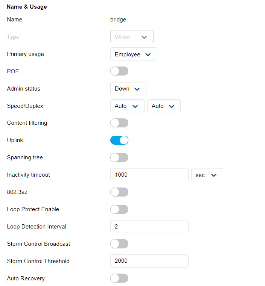Screen dimensions: 265x286
Task: Enable Loop Protect Enable toggle
Action: (119, 209)
